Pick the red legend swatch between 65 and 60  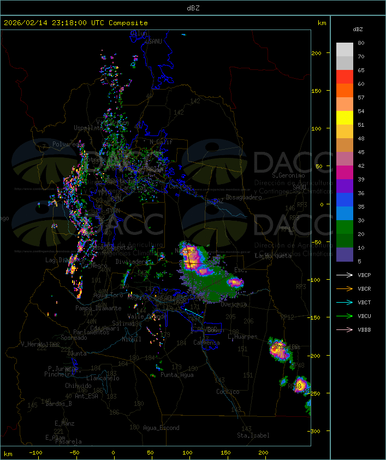[345, 77]
